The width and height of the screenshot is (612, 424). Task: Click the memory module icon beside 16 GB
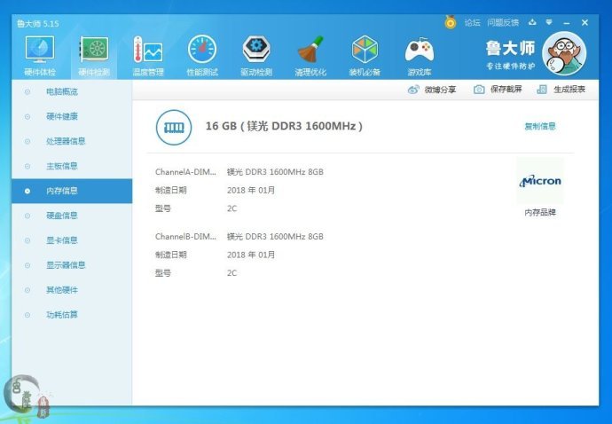[174, 127]
